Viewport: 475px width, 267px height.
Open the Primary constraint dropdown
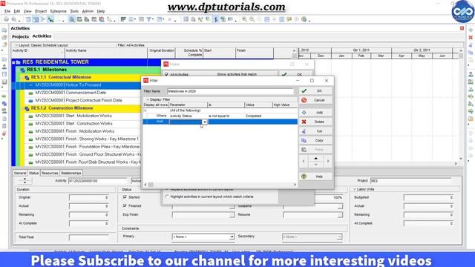pyautogui.click(x=232, y=237)
